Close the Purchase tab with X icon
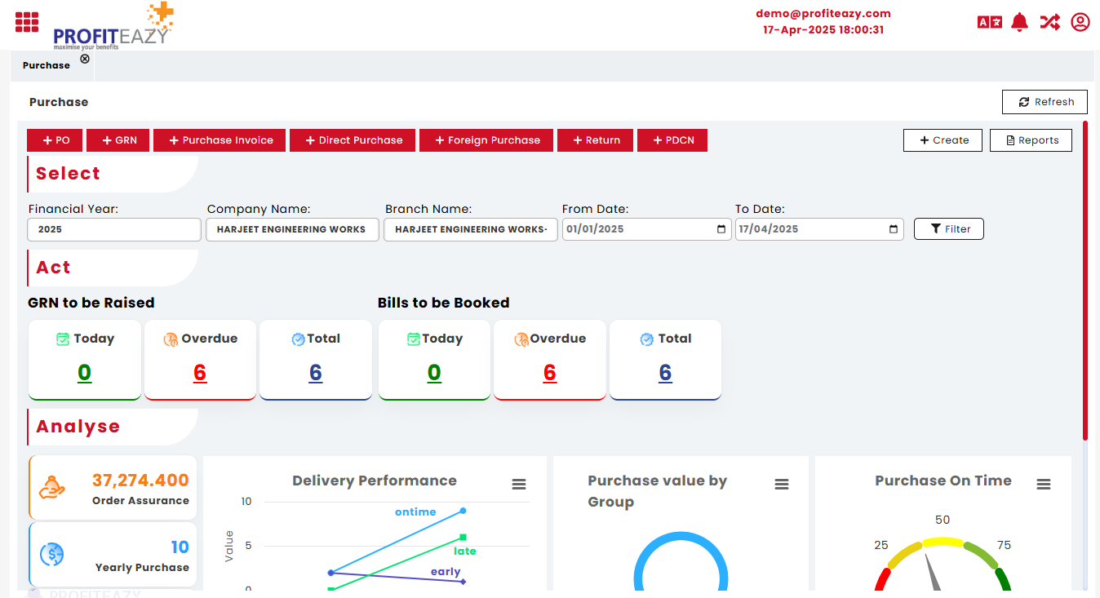Image resolution: width=1100 pixels, height=598 pixels. [x=85, y=59]
